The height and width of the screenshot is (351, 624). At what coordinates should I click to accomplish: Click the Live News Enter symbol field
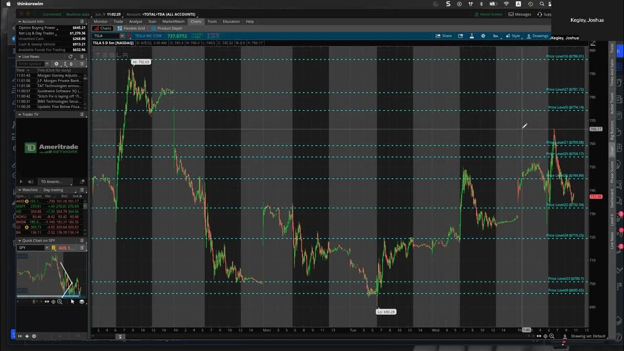point(31,64)
